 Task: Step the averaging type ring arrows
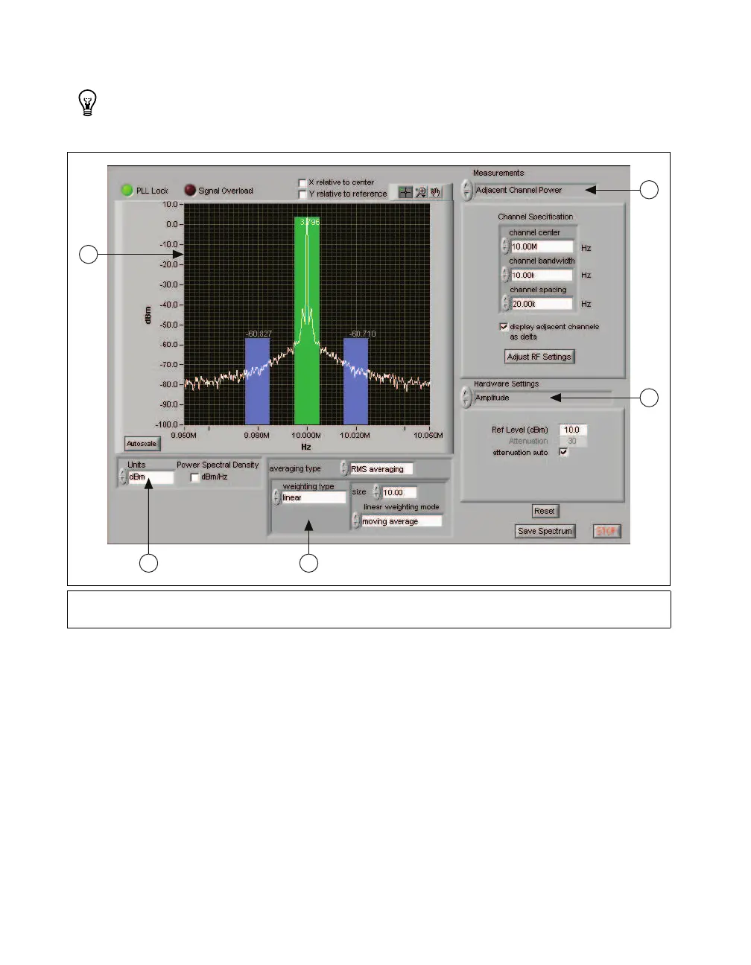coord(344,468)
